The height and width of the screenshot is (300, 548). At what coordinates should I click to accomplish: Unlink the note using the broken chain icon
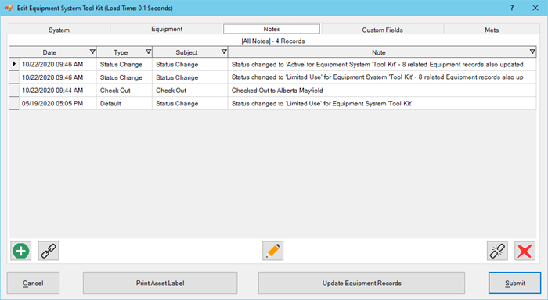[x=497, y=251]
